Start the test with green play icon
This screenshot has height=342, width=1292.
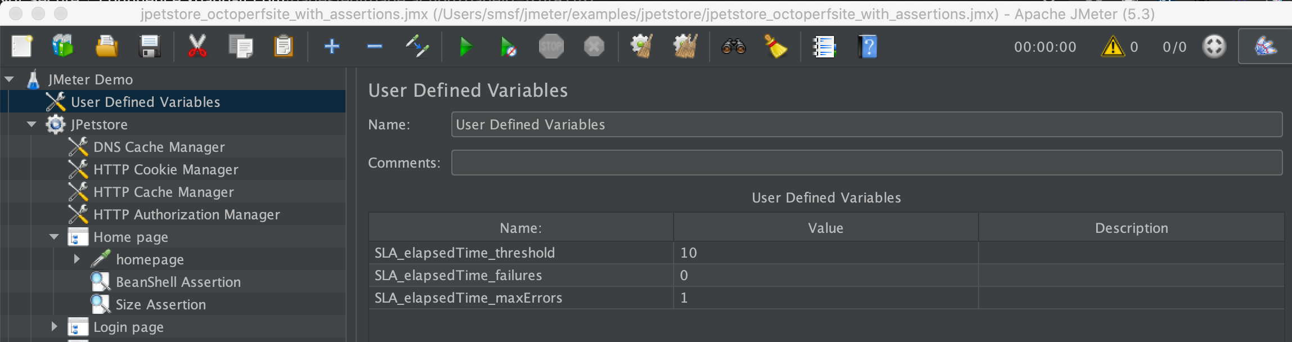point(466,46)
